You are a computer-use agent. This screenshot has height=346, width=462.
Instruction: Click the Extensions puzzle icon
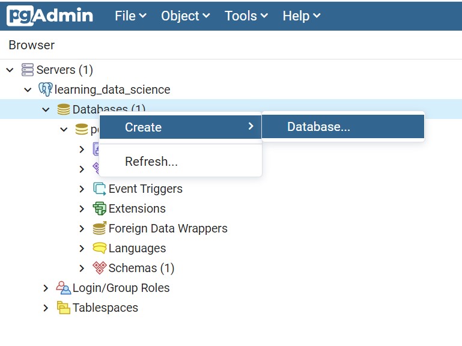100,208
